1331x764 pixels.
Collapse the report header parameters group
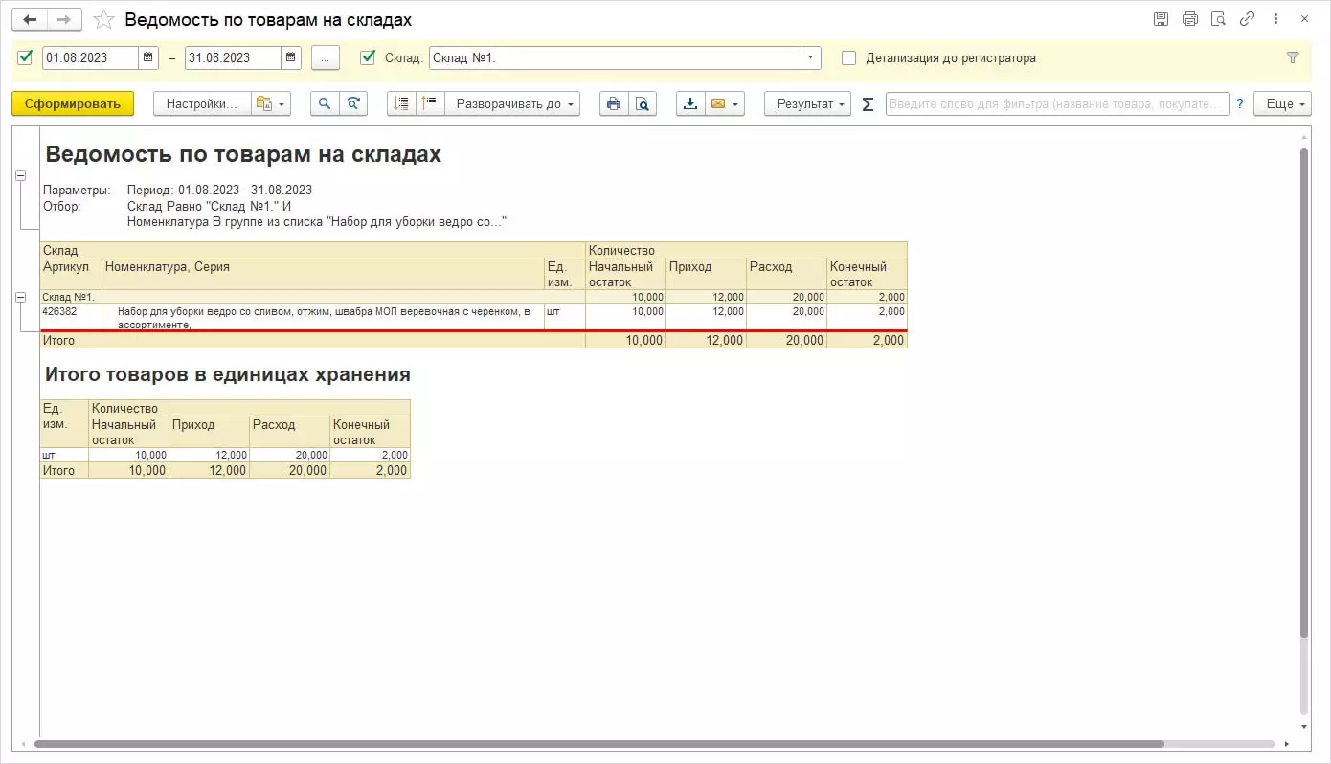point(20,175)
